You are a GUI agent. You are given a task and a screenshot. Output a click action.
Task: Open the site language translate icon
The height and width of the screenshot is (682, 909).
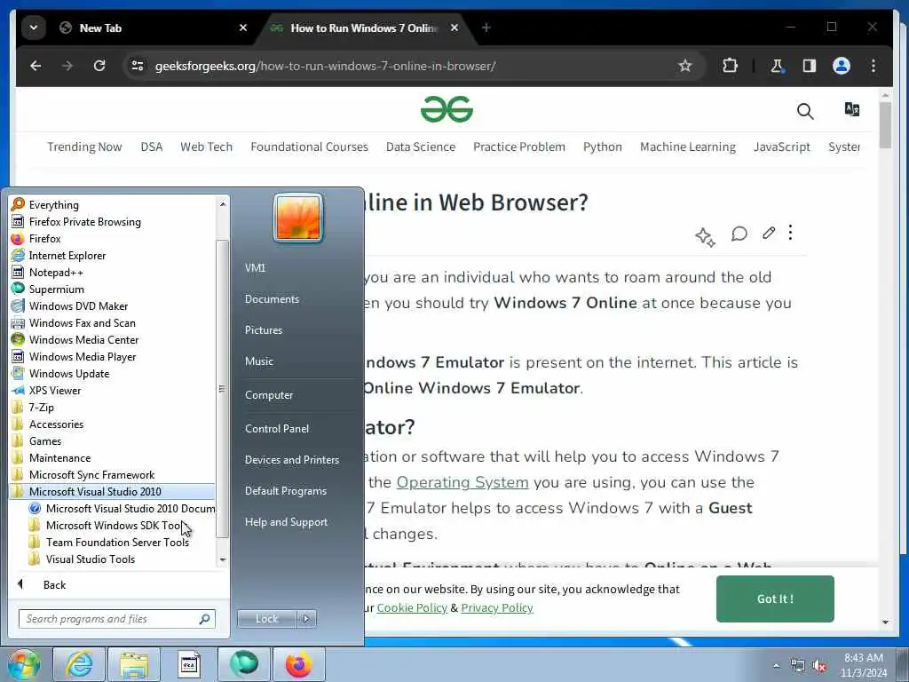pos(852,109)
